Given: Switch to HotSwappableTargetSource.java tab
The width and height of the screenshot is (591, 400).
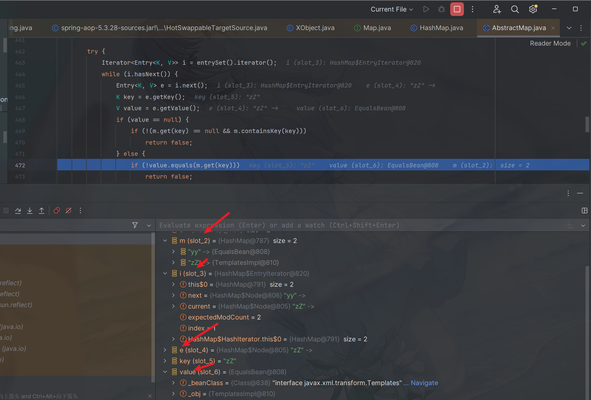Looking at the screenshot, I should [160, 28].
